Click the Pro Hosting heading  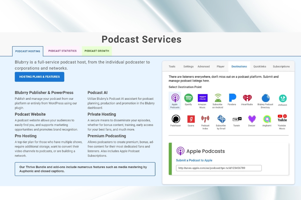point(25,136)
